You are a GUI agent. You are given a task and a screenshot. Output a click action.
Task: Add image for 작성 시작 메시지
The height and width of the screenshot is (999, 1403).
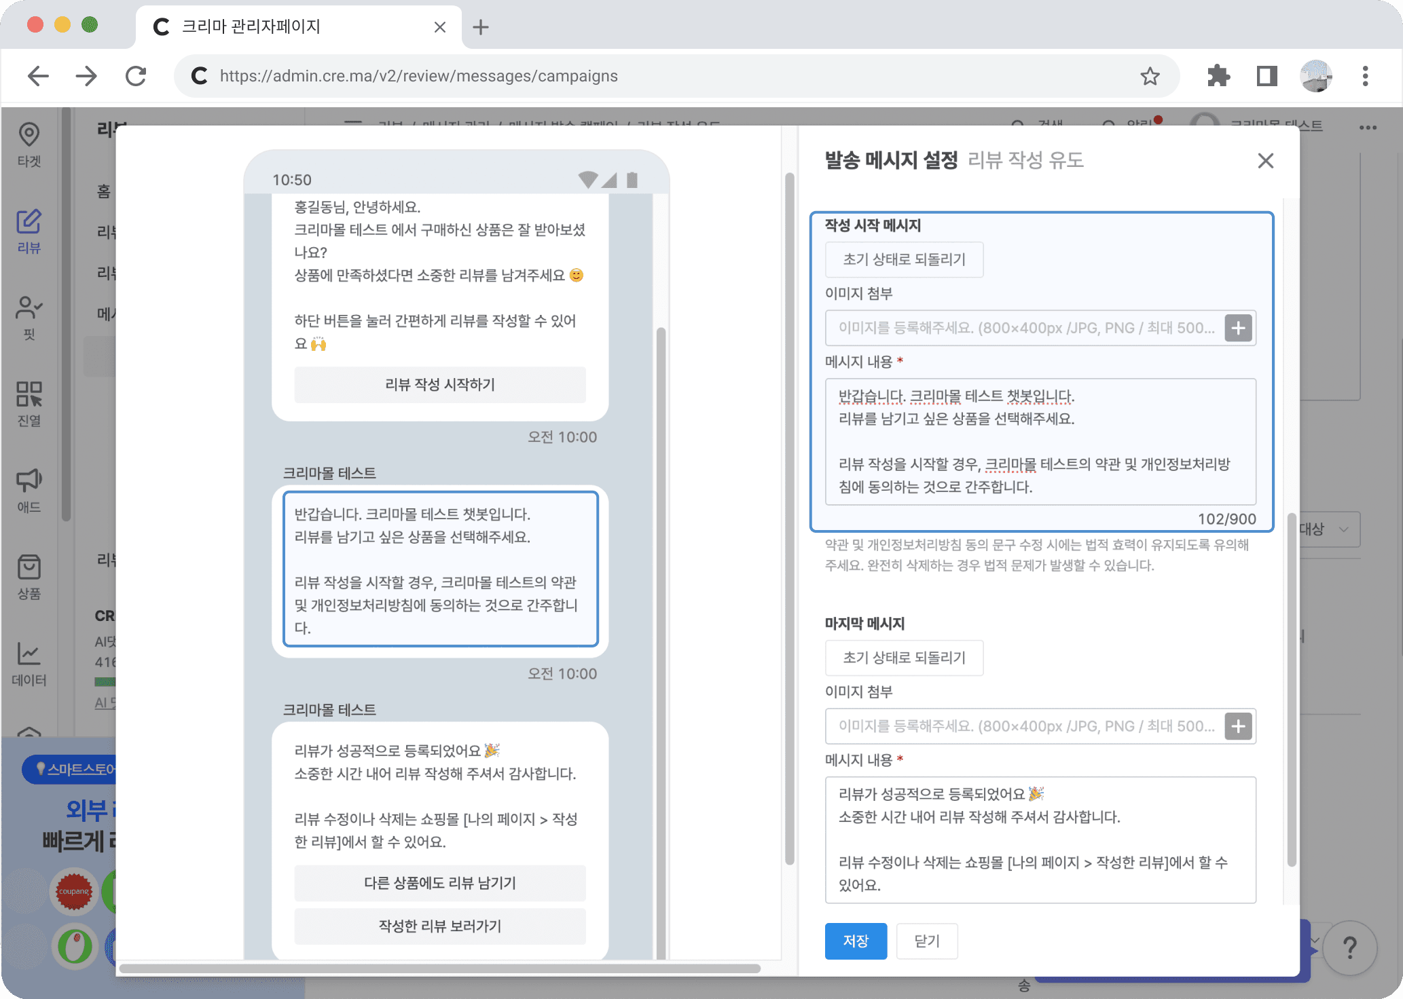click(x=1238, y=328)
